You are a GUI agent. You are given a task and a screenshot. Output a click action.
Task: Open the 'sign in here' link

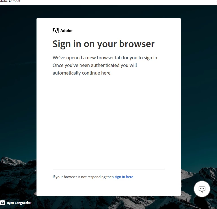pyautogui.click(x=124, y=177)
